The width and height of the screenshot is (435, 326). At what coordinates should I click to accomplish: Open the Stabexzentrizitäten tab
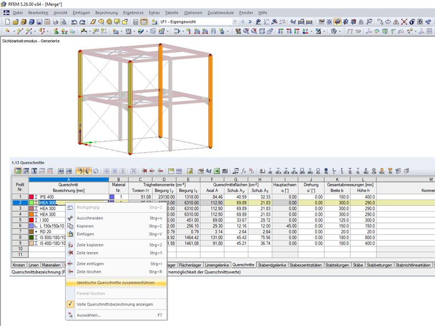click(x=306, y=265)
